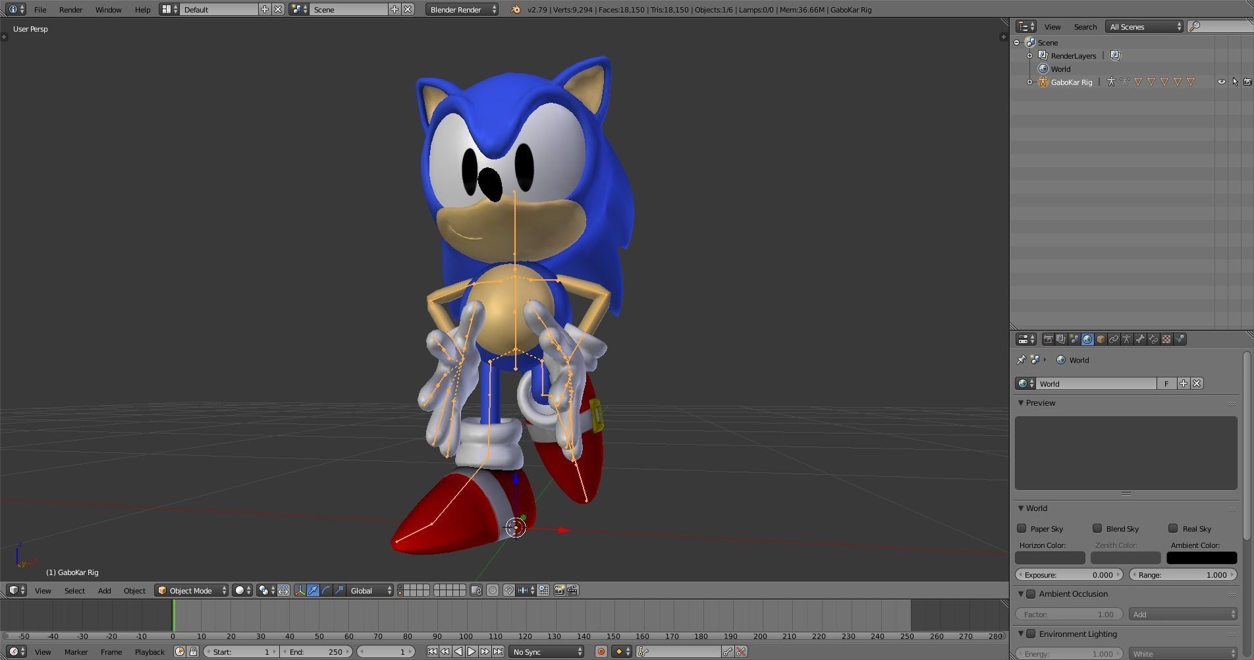The height and width of the screenshot is (660, 1254).
Task: Play animation forward in timeline
Action: [472, 651]
